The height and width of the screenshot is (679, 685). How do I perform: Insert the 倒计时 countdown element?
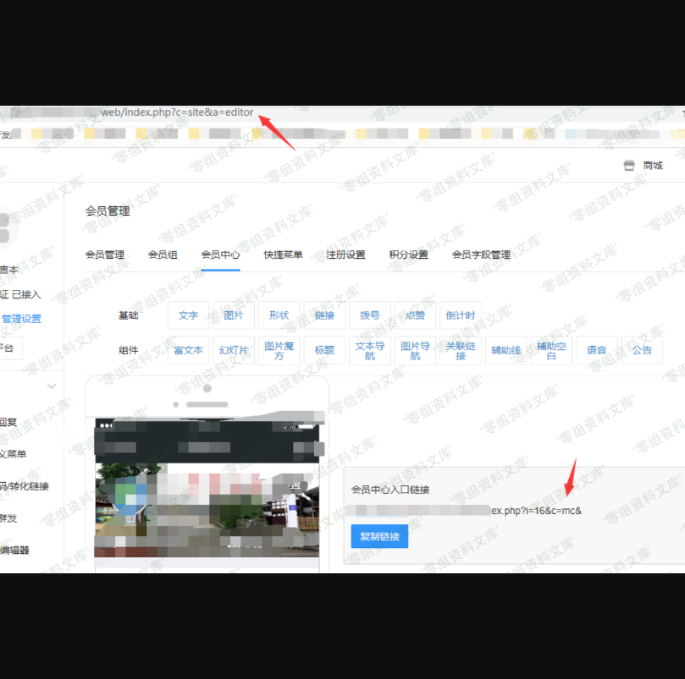click(x=461, y=315)
